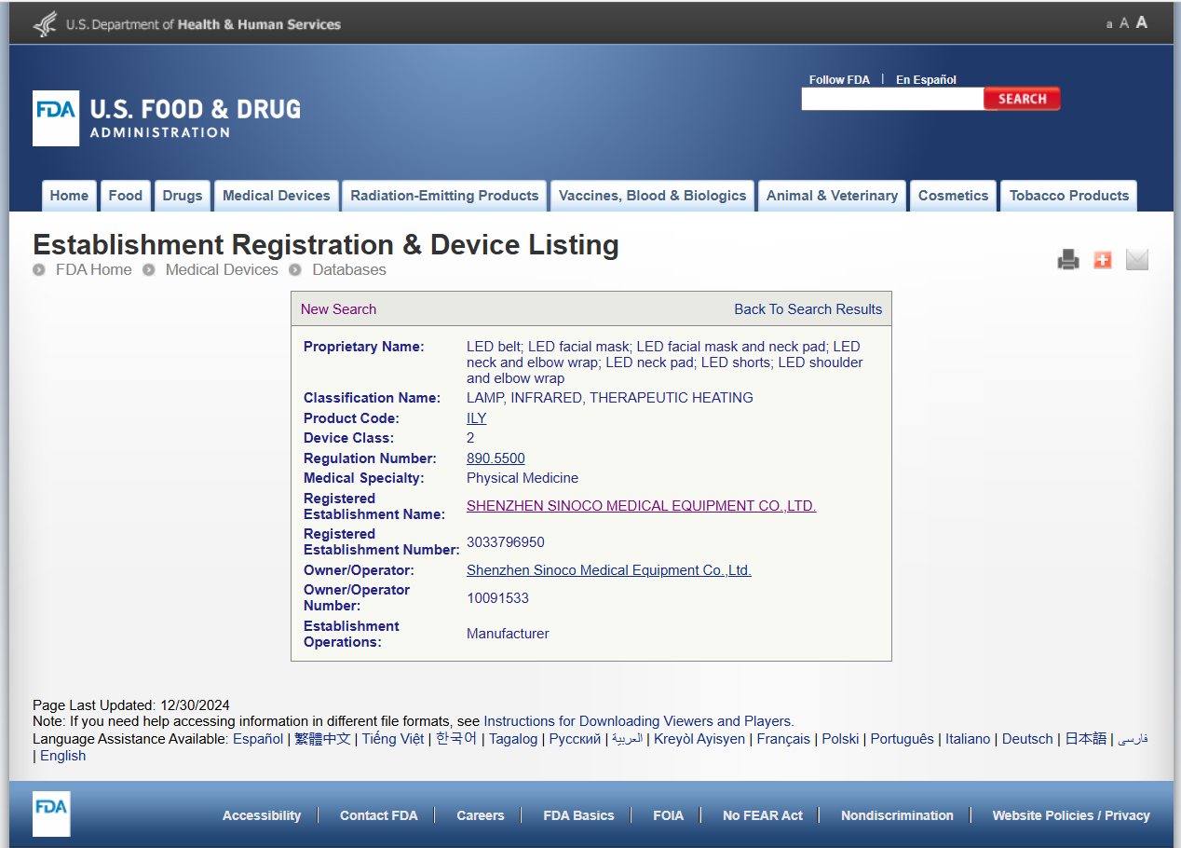Open product code ILY link
Image resolution: width=1181 pixels, height=848 pixels.
click(x=477, y=418)
